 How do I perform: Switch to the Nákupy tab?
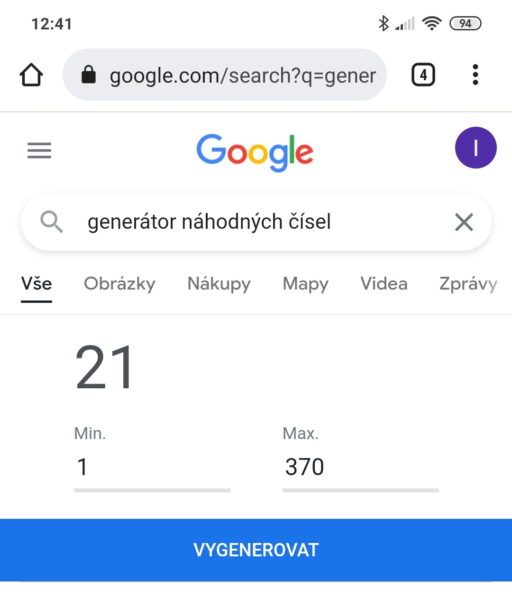219,284
